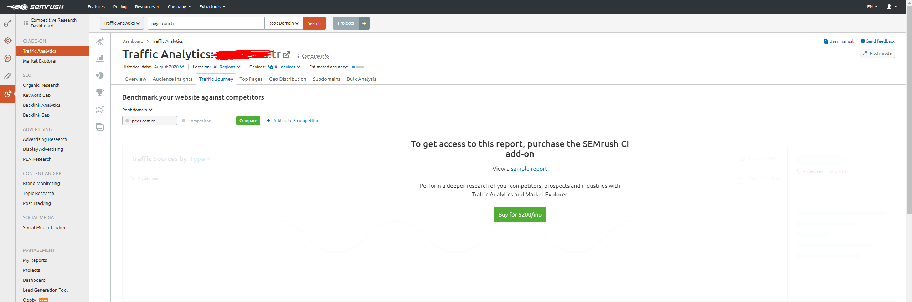
Task: Click the Competitor input field
Action: click(206, 121)
